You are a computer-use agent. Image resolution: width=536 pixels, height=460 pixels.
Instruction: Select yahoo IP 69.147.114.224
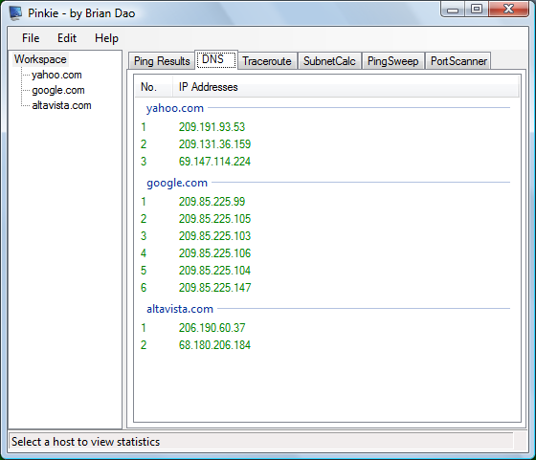click(x=214, y=162)
